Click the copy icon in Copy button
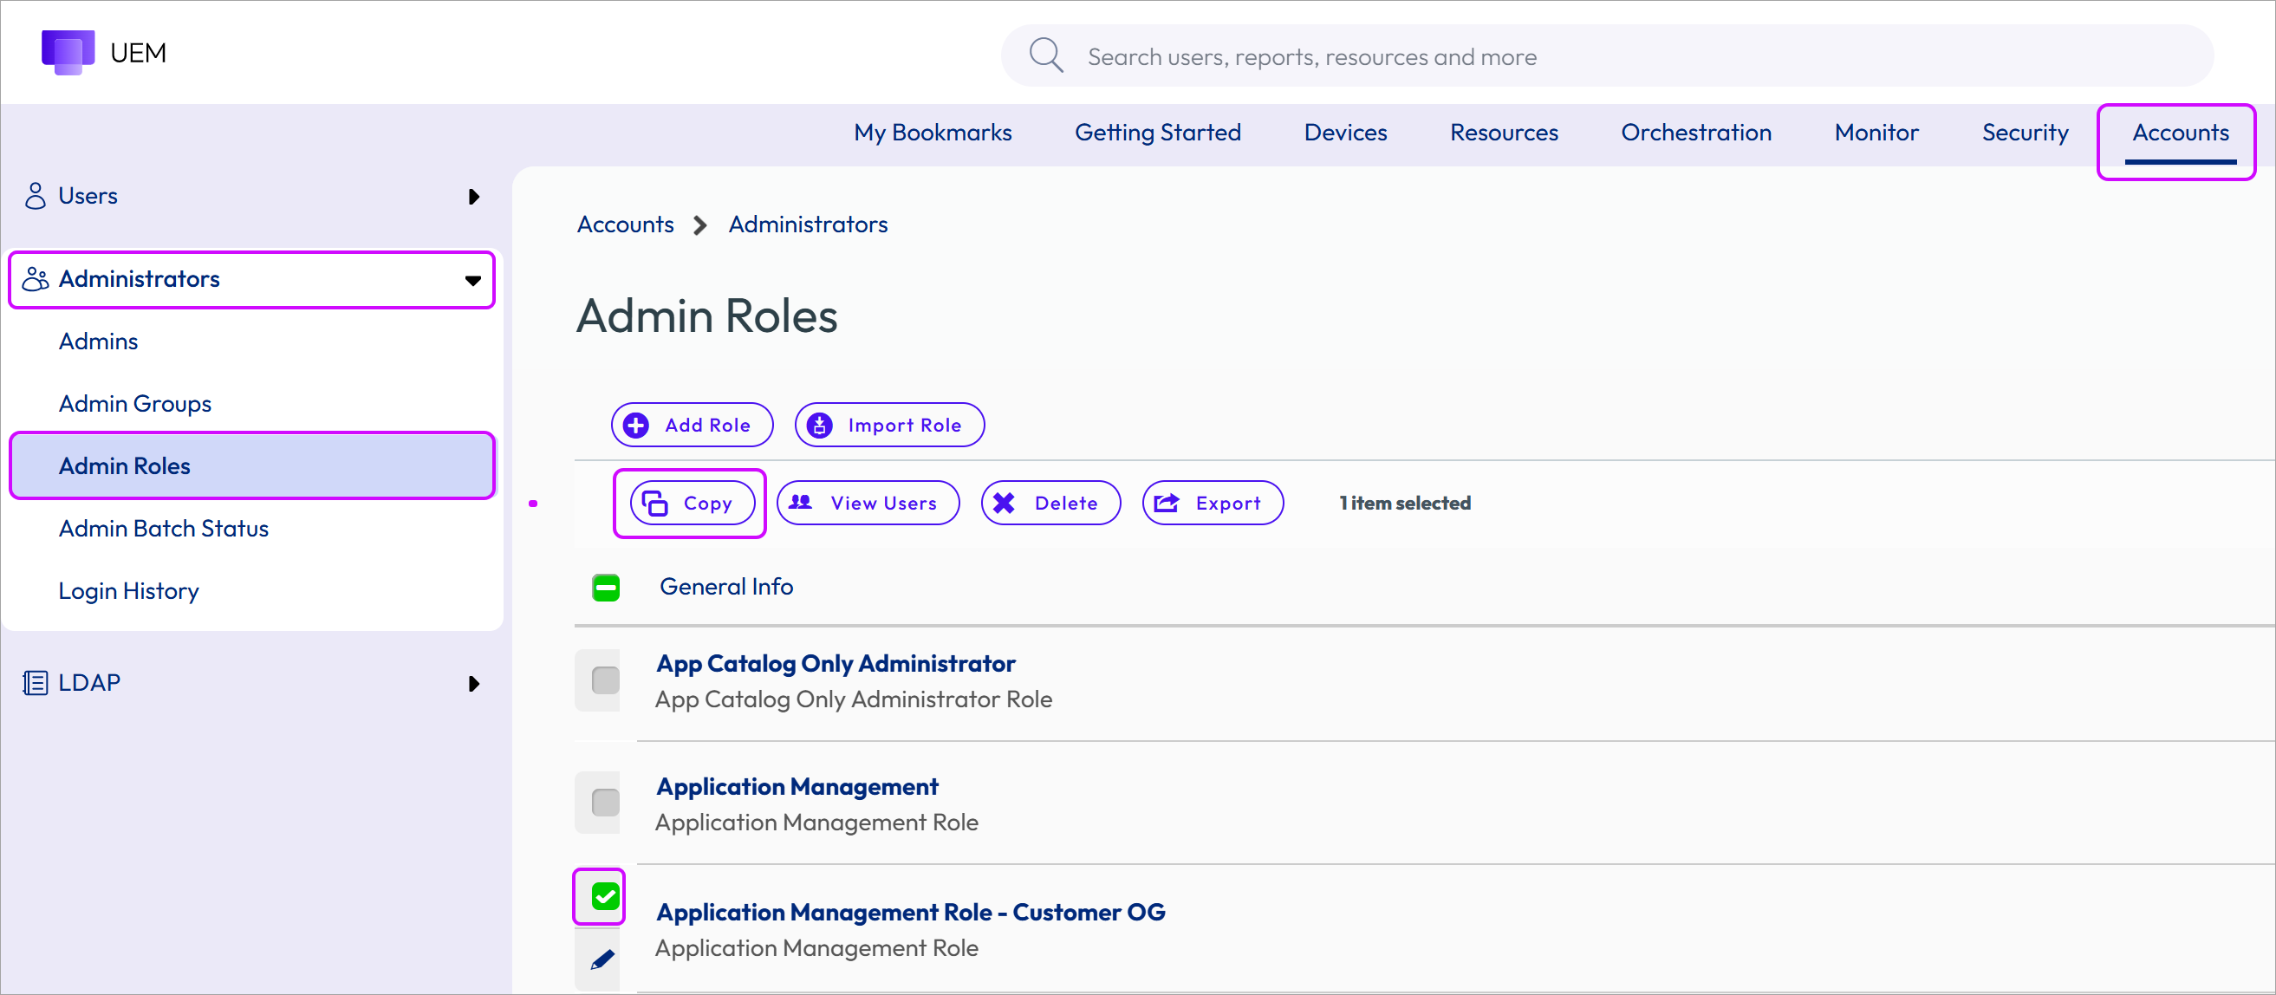This screenshot has width=2276, height=995. coord(654,503)
